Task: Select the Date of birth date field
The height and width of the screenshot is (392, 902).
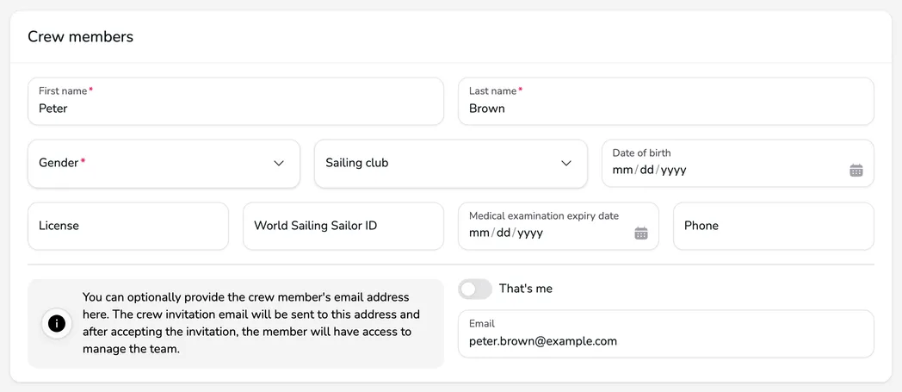Action: point(738,164)
